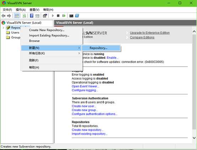The image size is (197, 150).
Task: Open the Compare Editions link
Action: click(142, 37)
